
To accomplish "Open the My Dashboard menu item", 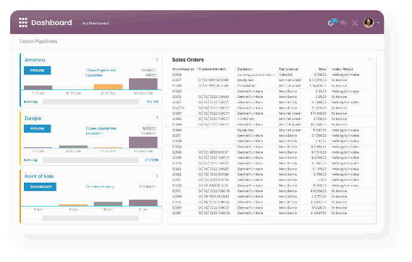I will (96, 23).
